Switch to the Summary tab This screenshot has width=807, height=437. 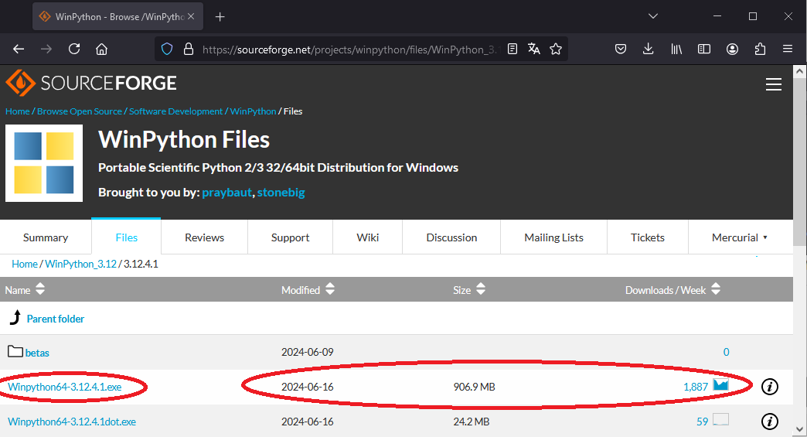click(x=46, y=237)
